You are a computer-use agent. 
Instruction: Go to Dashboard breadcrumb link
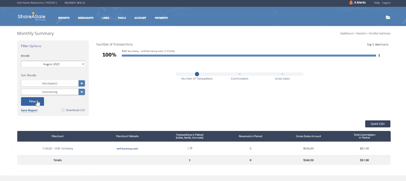pos(347,33)
